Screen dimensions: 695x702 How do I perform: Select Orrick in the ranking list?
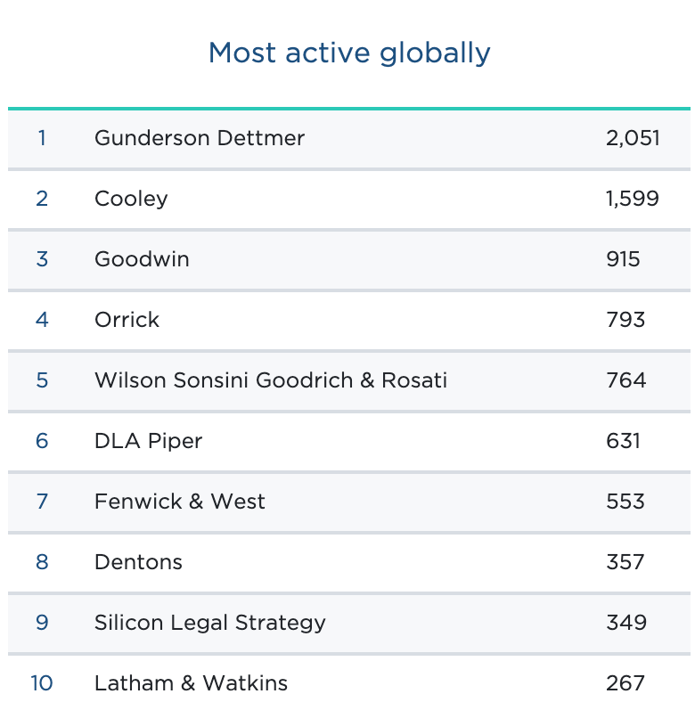(127, 320)
